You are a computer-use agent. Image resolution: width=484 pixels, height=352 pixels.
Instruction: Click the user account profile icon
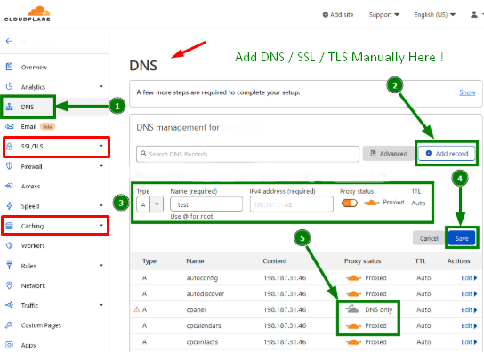(x=474, y=14)
